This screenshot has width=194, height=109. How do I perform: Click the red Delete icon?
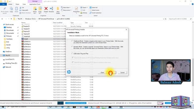pos(46,8)
